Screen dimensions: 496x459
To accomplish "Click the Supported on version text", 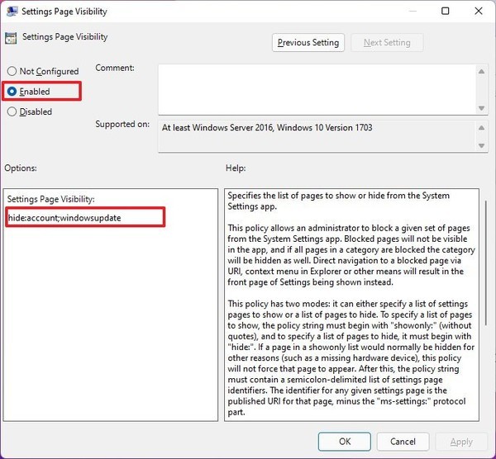I will point(267,128).
